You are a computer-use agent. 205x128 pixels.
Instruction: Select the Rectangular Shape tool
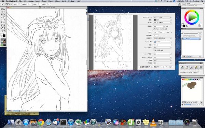pyautogui.click(x=4, y=17)
